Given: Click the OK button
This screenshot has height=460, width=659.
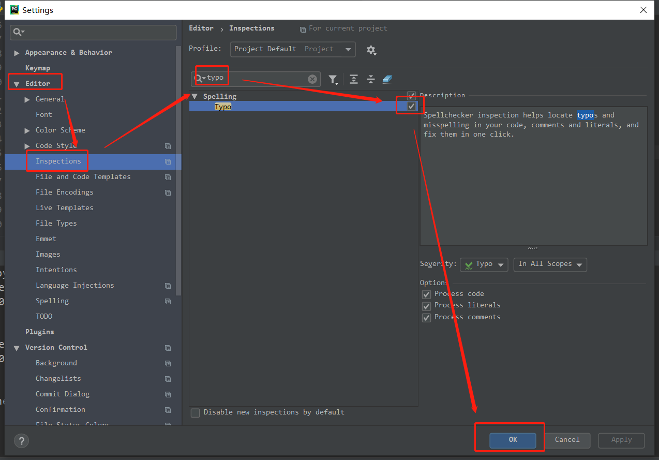Looking at the screenshot, I should pos(513,440).
